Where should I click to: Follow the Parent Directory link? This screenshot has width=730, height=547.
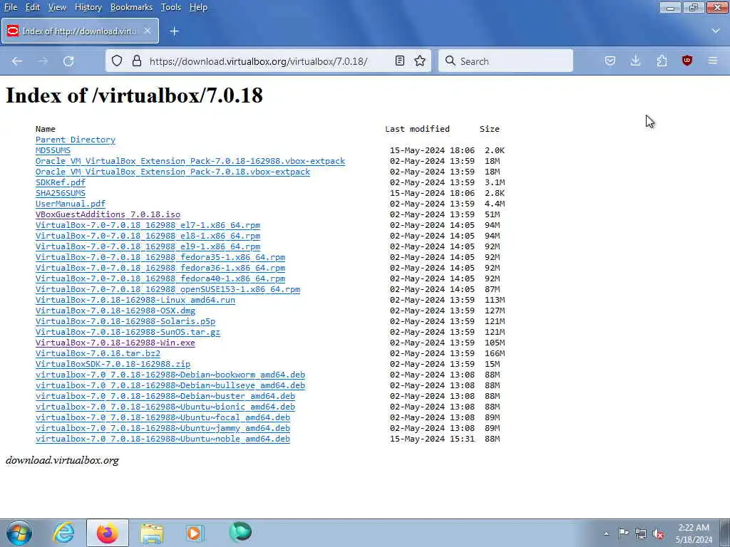point(76,140)
